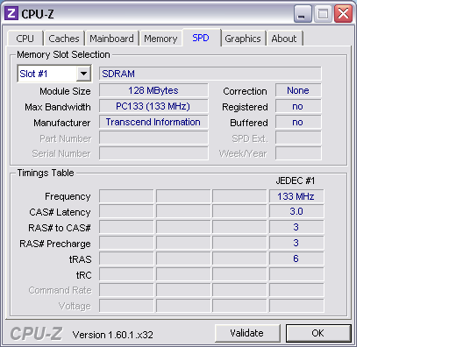The height and width of the screenshot is (347, 449).
Task: Click the PC133 (133 MHz) bandwidth value
Action: (x=153, y=106)
